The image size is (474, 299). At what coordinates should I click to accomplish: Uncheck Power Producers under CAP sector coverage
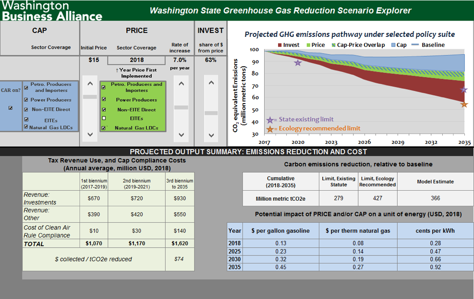coord(26,100)
